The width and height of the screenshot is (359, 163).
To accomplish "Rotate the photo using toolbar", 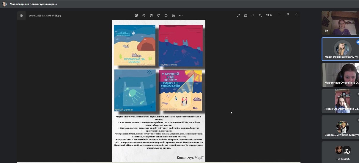I will coord(144,15).
